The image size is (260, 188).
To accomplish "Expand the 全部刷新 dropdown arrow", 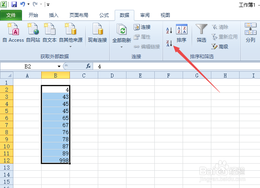I will click(x=121, y=47).
